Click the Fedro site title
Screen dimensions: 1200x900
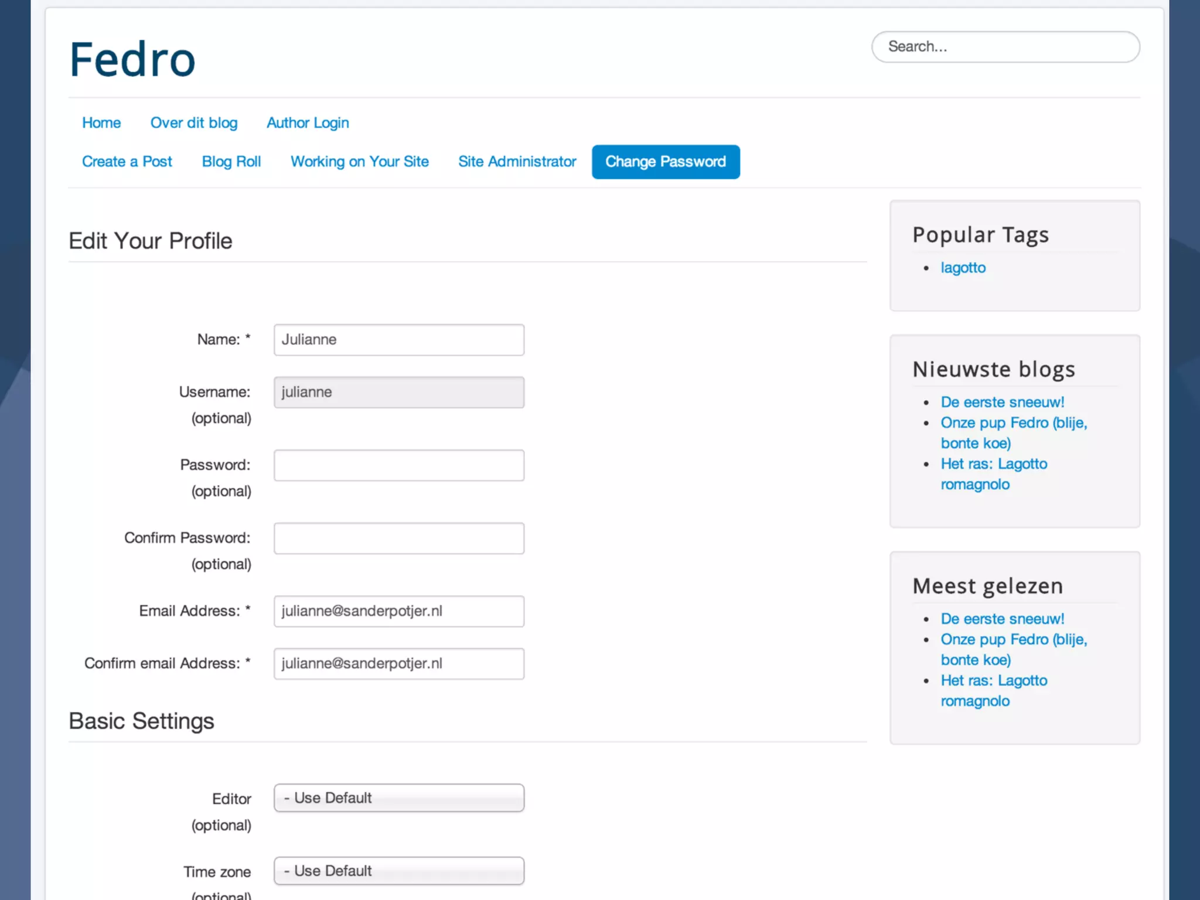tap(132, 60)
